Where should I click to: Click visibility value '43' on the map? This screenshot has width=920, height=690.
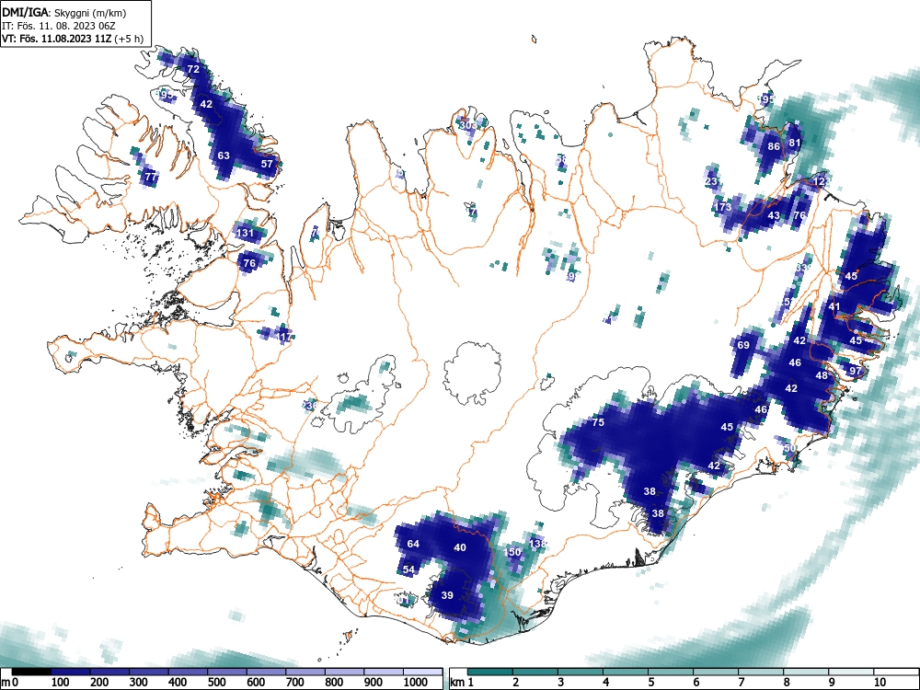tap(774, 215)
